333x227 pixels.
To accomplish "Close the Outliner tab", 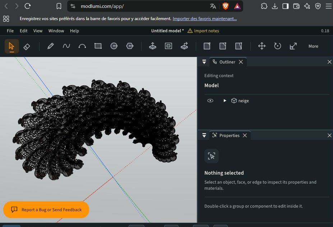I will coord(241,62).
